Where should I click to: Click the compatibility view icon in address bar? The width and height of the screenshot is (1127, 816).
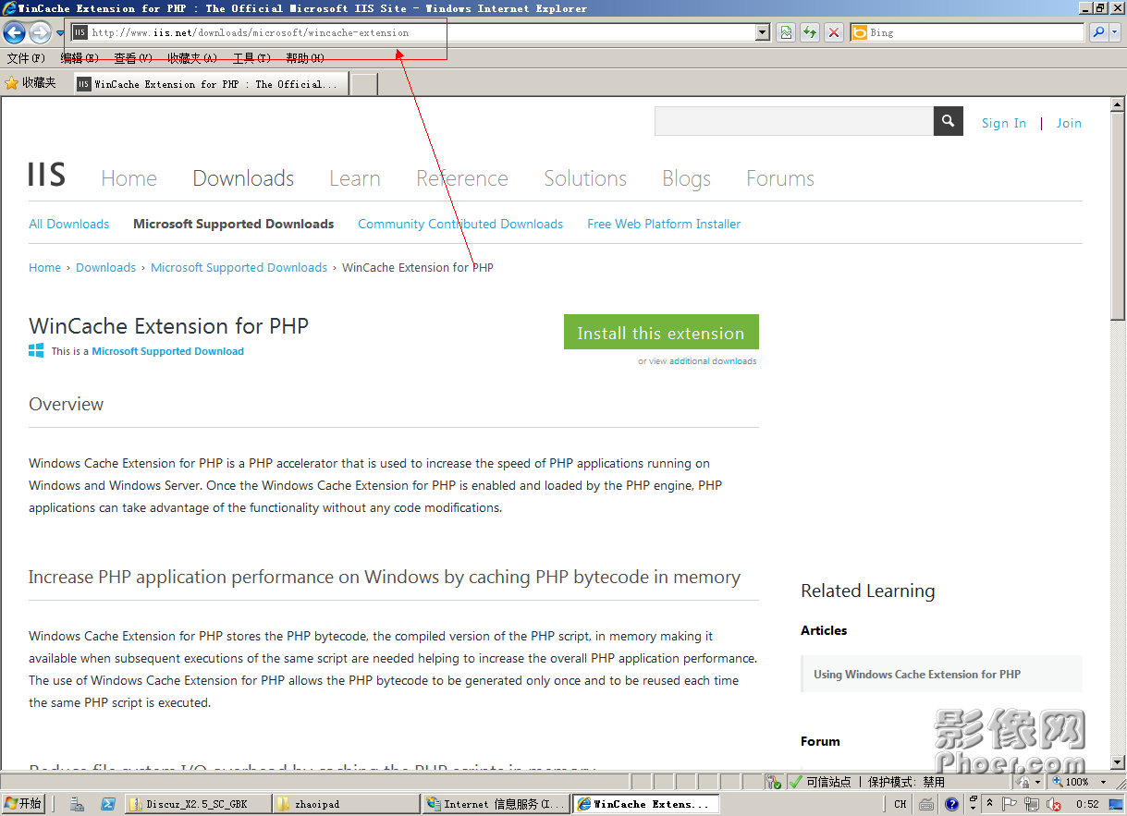pyautogui.click(x=785, y=32)
